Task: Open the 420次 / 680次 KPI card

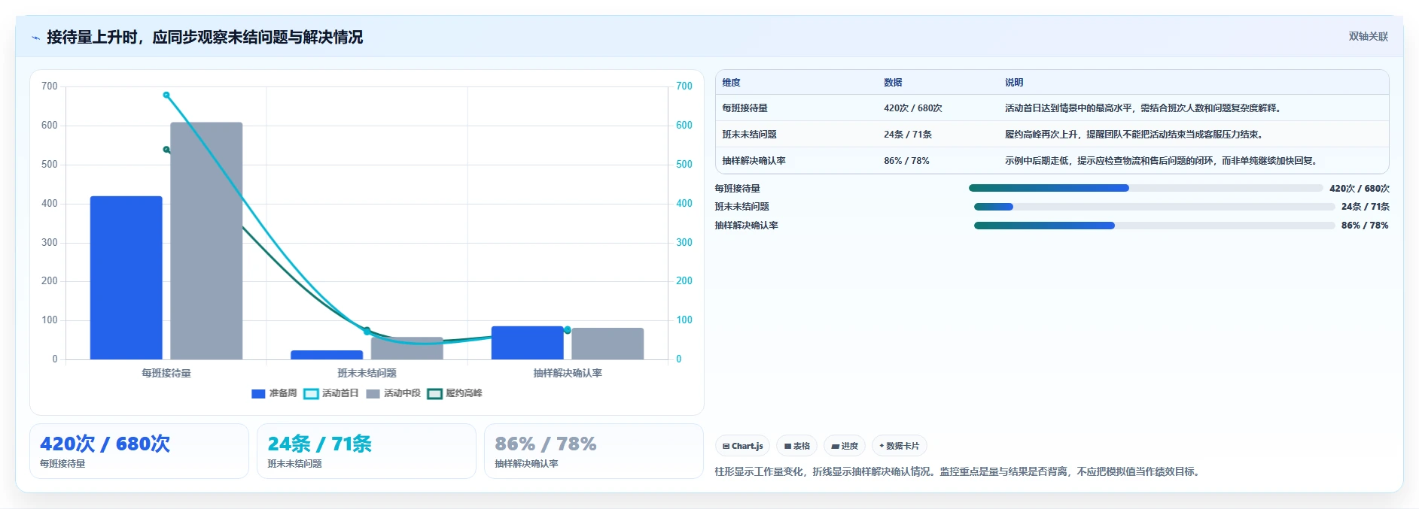Action: (139, 451)
